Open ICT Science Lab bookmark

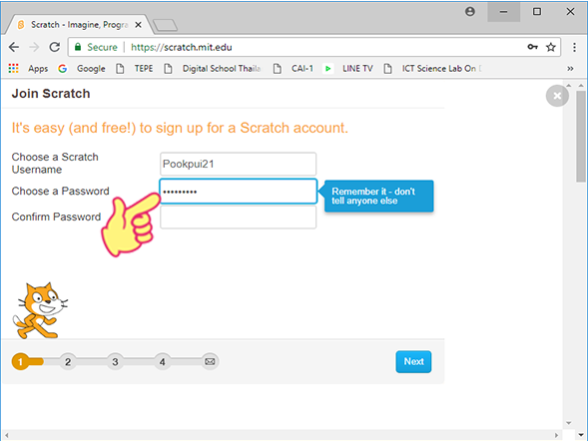[432, 69]
